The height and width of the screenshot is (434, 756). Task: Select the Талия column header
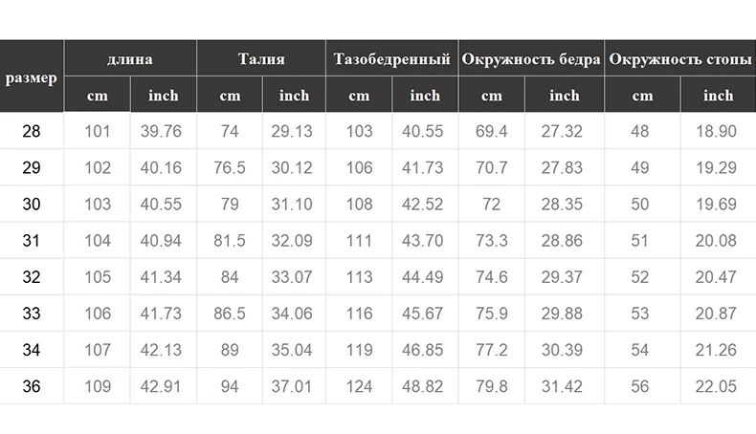click(261, 58)
